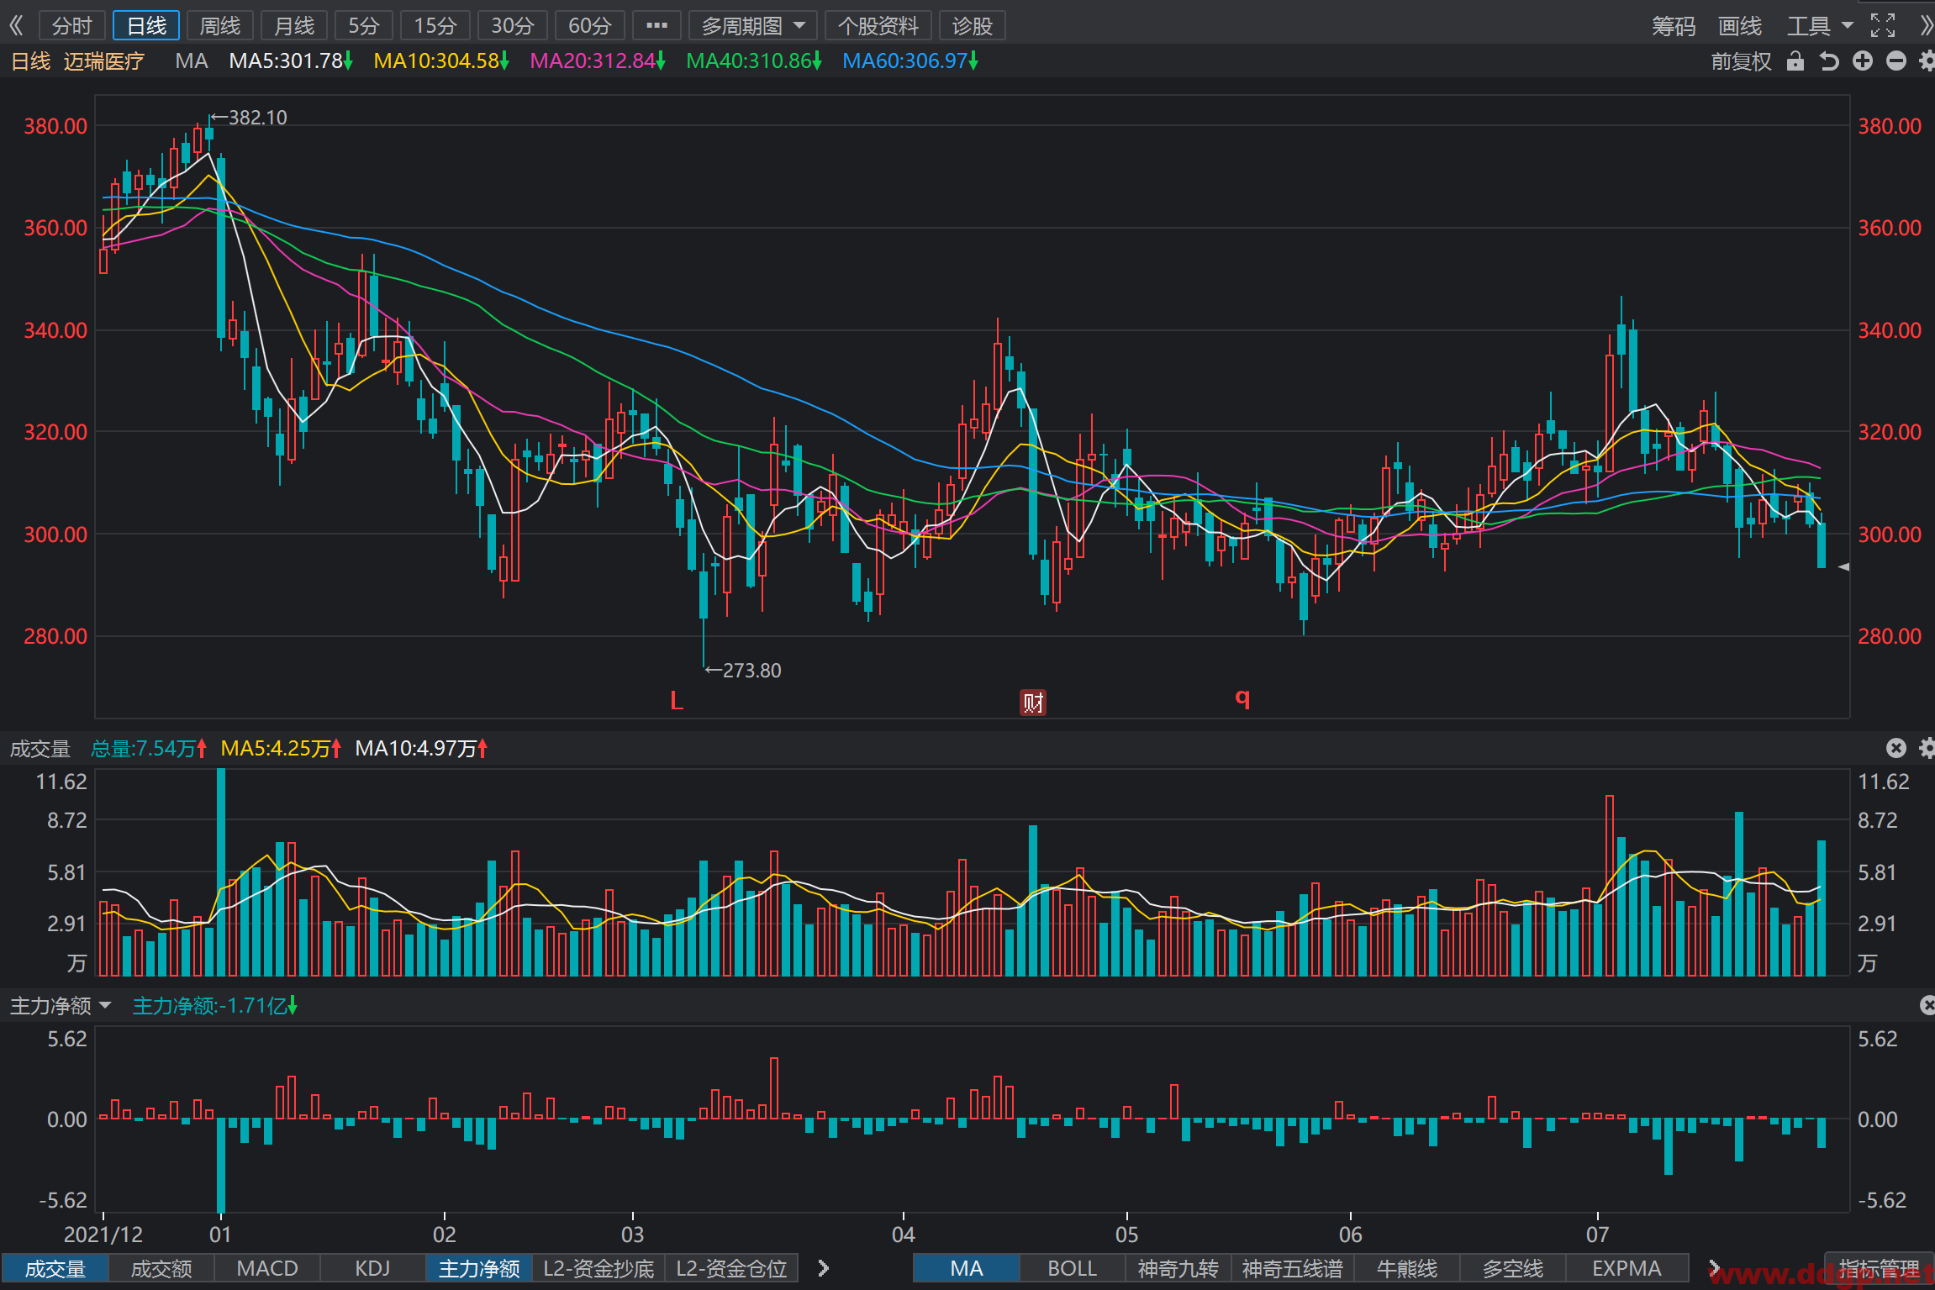The height and width of the screenshot is (1290, 1935).
Task: Toggle 前复权 price adjustment mode
Action: pos(1742,61)
